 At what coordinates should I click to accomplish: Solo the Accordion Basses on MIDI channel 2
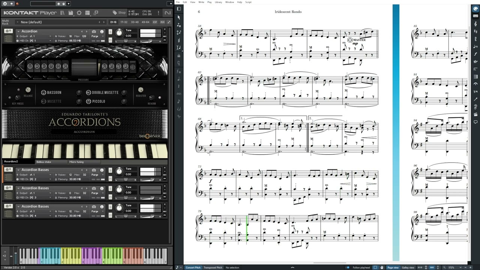click(x=110, y=170)
